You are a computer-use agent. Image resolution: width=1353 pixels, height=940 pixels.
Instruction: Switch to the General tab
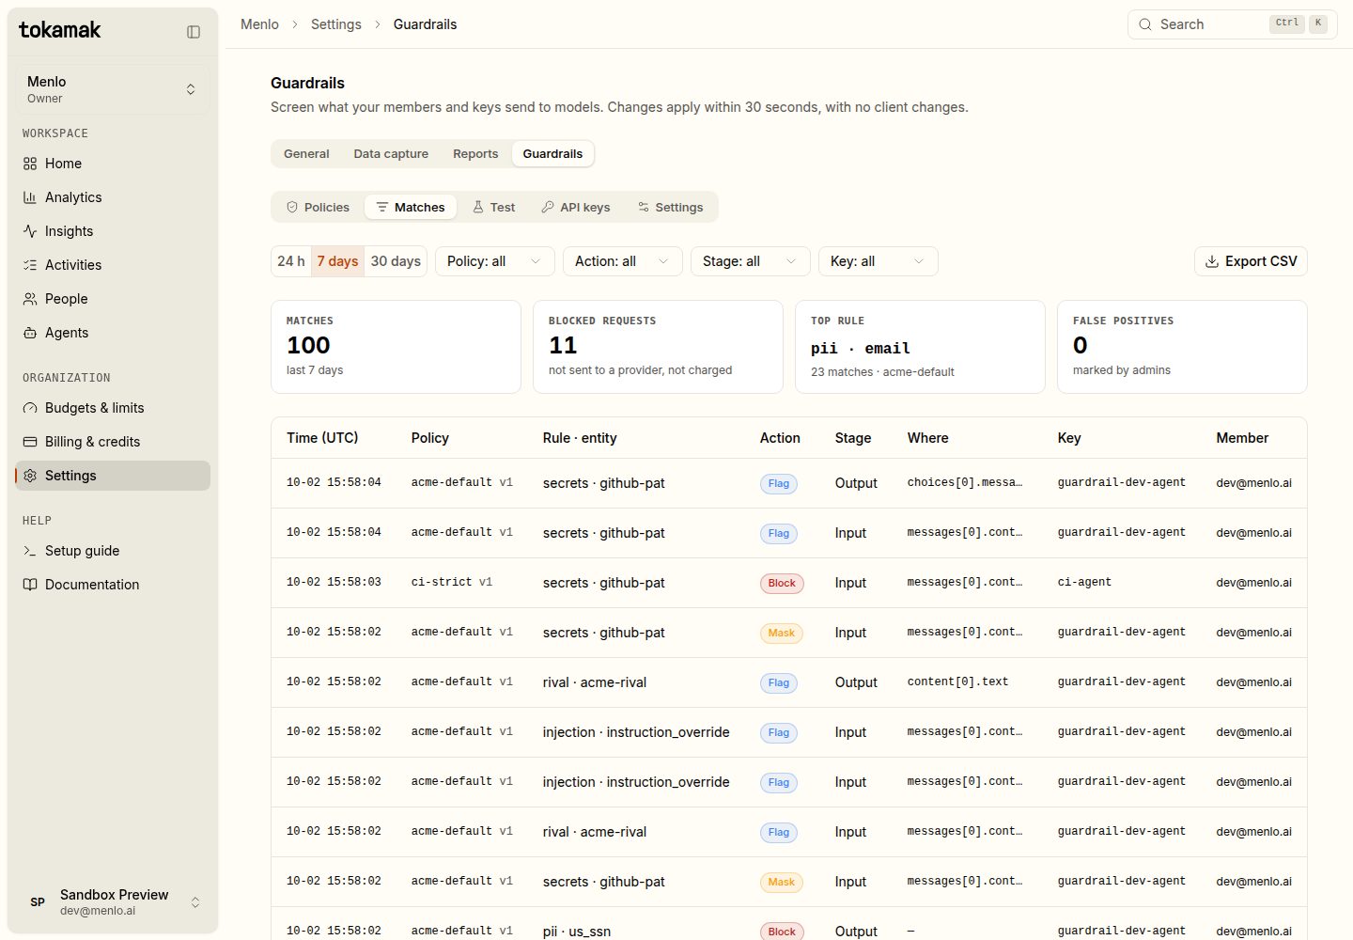click(x=306, y=154)
